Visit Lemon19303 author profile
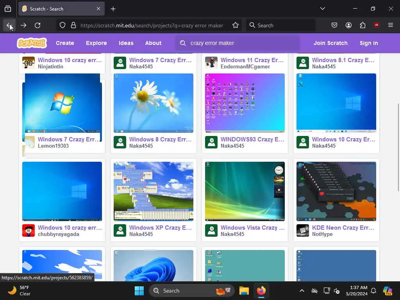Viewport: 400px width, 300px height. click(53, 146)
